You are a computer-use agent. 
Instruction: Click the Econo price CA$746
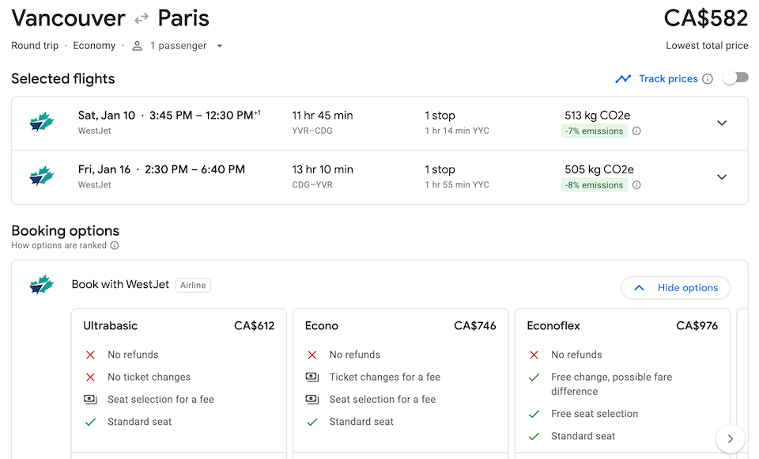(x=475, y=326)
